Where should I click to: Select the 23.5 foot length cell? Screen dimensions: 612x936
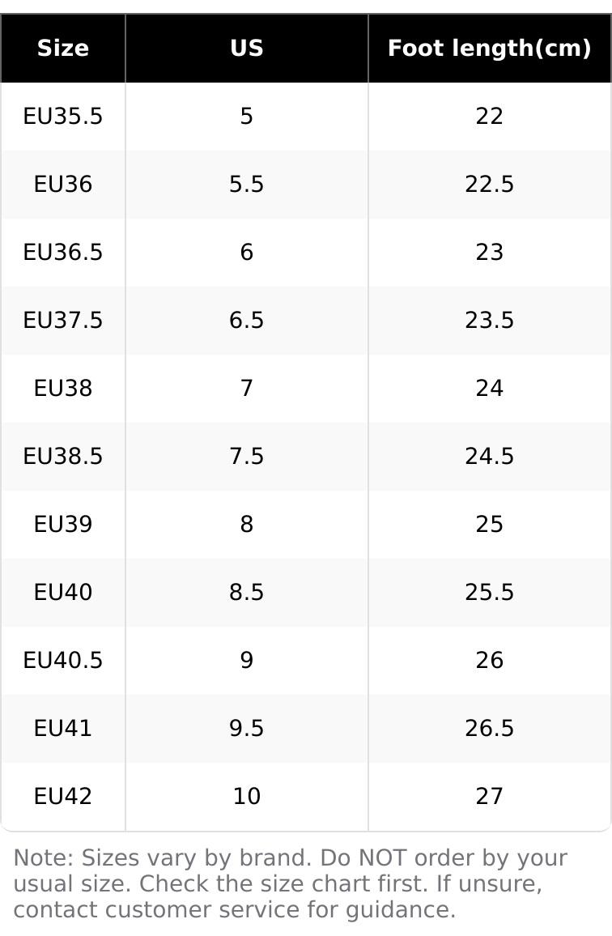click(x=489, y=321)
